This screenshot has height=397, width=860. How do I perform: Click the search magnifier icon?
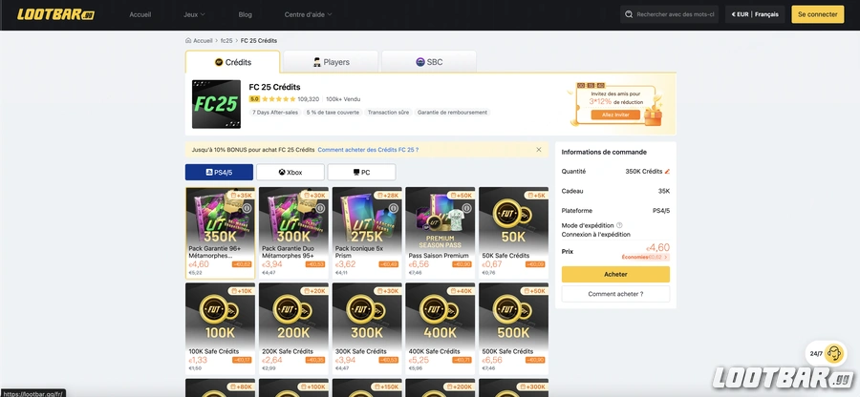(x=629, y=14)
